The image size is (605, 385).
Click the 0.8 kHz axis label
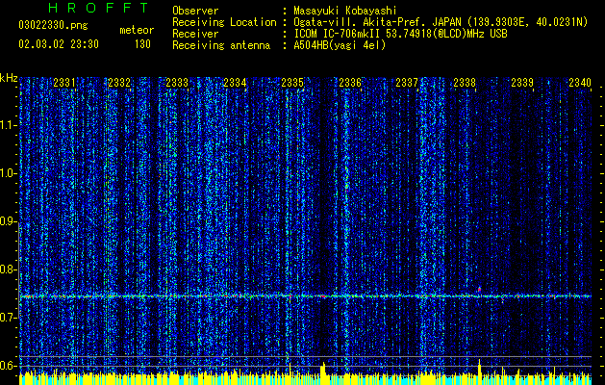click(9, 269)
